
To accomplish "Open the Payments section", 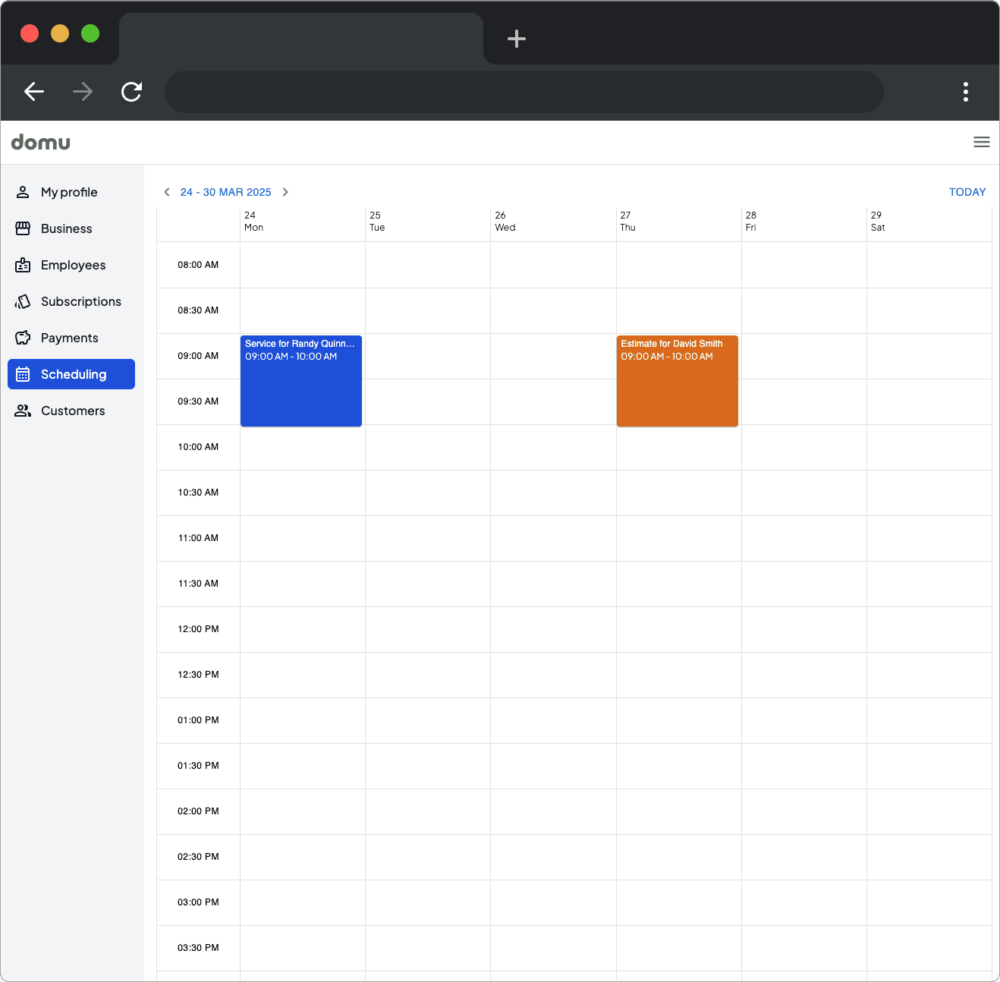I will [x=71, y=338].
